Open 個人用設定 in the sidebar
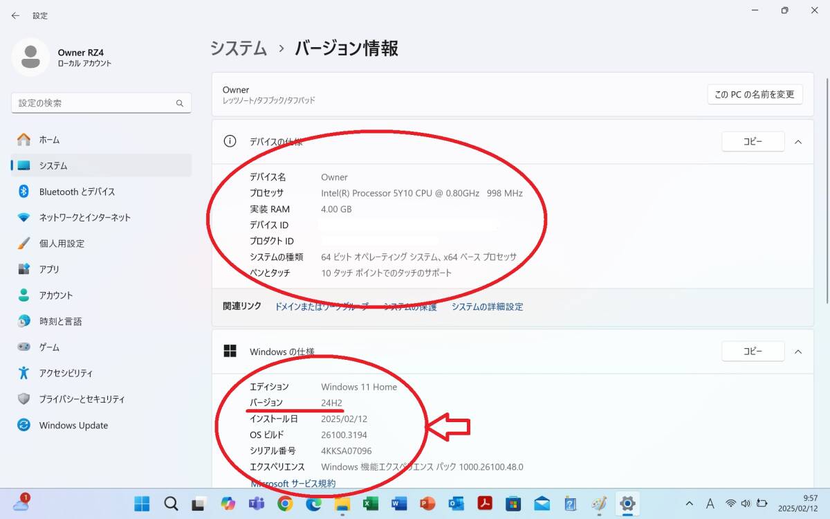 (x=102, y=244)
